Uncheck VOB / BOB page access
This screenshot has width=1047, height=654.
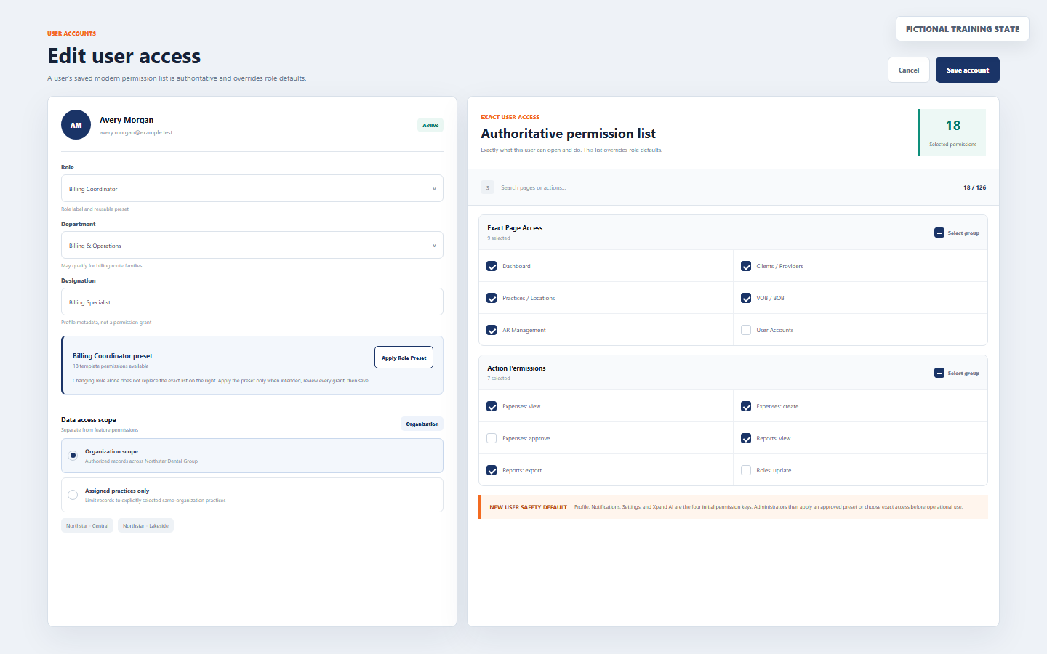pyautogui.click(x=746, y=298)
